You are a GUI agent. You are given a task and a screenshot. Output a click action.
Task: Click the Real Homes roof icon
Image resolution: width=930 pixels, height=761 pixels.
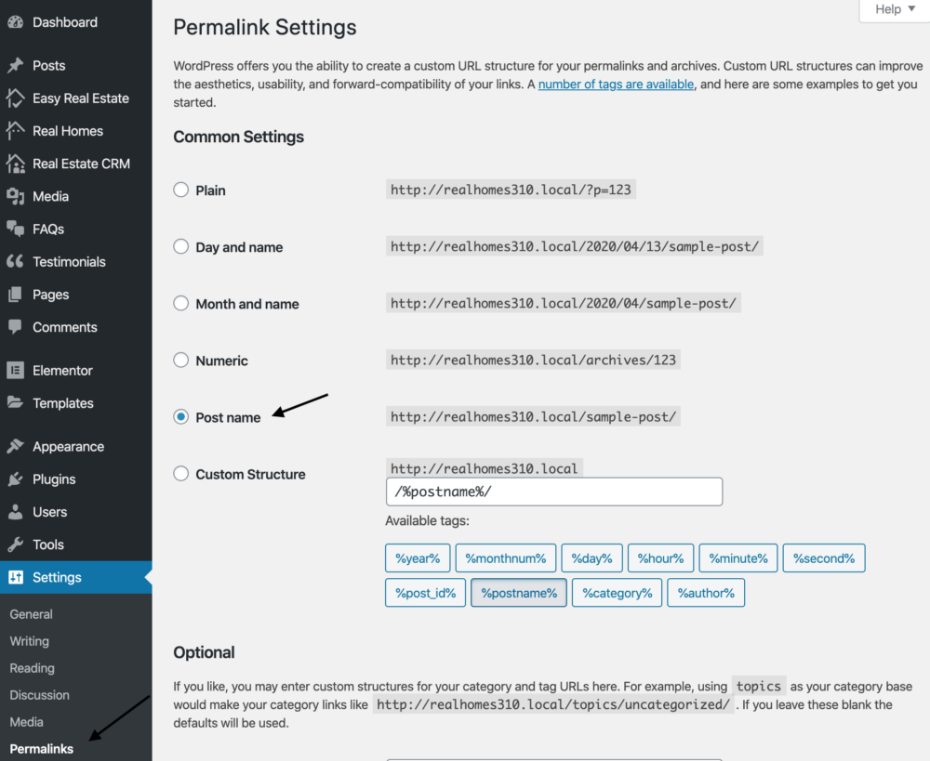coord(16,130)
